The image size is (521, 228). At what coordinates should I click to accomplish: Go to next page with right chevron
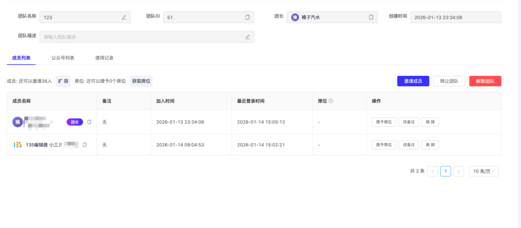(x=459, y=171)
